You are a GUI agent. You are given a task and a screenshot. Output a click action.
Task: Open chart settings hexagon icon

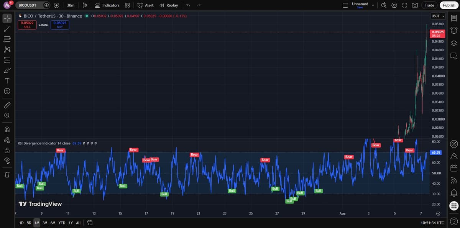pos(394,5)
